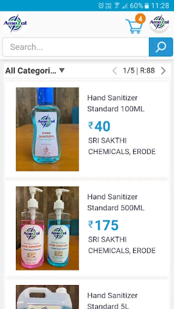View the 100ML blue bottle image
Screen dimensions: 174x309
tap(47, 129)
